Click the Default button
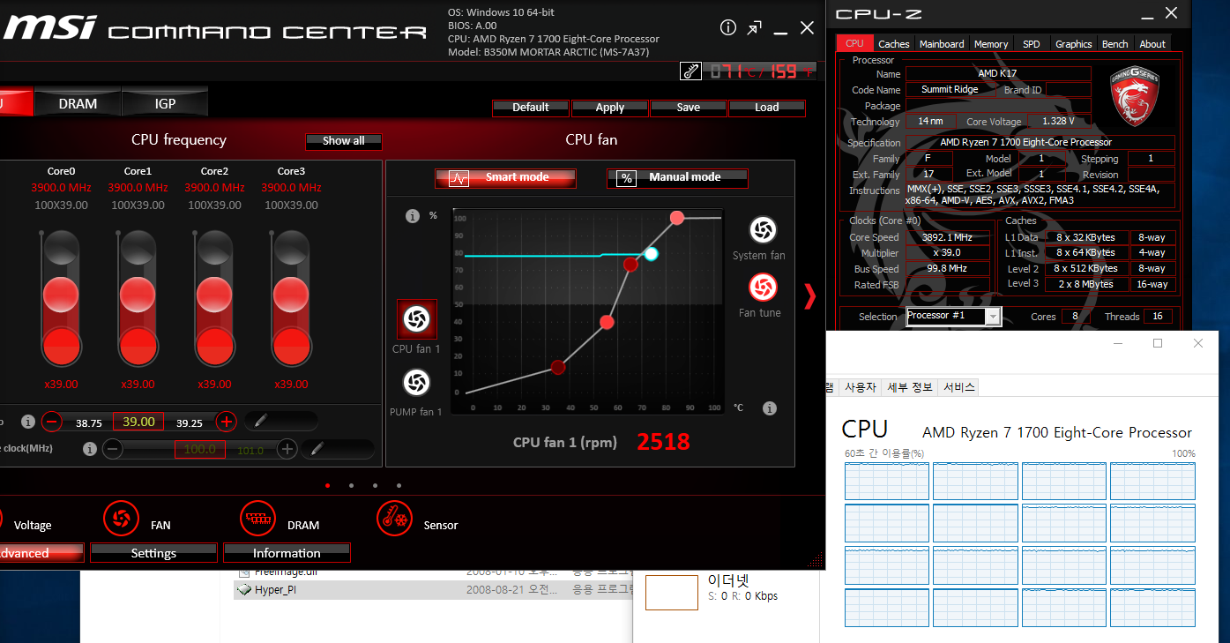Image resolution: width=1230 pixels, height=643 pixels. (x=530, y=108)
